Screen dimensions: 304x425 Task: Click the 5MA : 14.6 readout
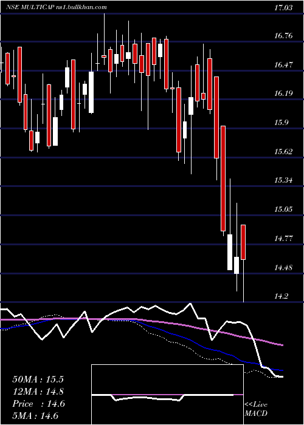(x=35, y=416)
